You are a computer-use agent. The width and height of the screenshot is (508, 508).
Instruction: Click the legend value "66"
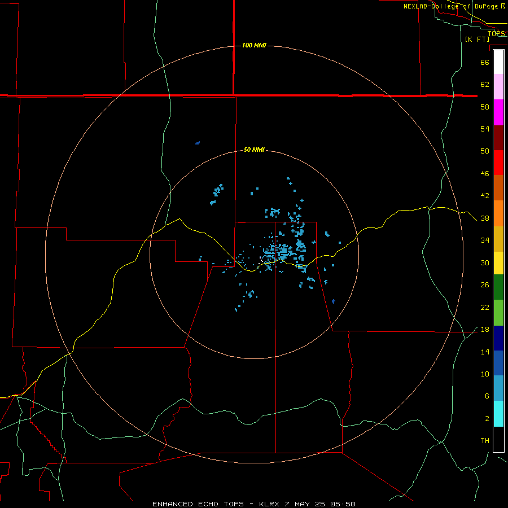pos(485,62)
